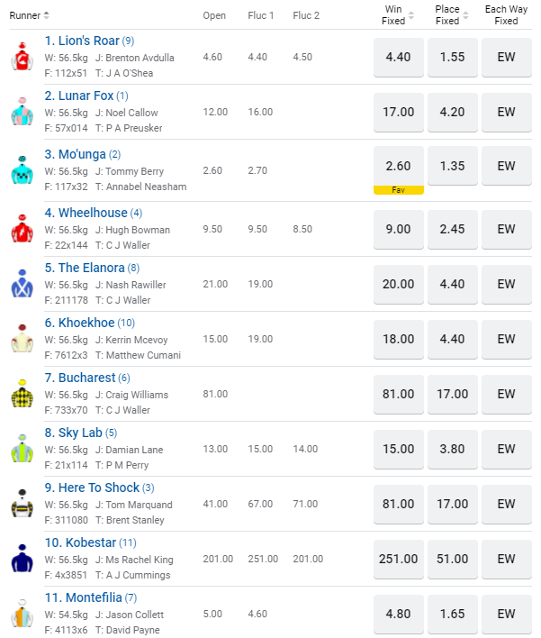This screenshot has width=541, height=638.
Task: Click the Sky Lab silks icon
Action: tap(21, 449)
